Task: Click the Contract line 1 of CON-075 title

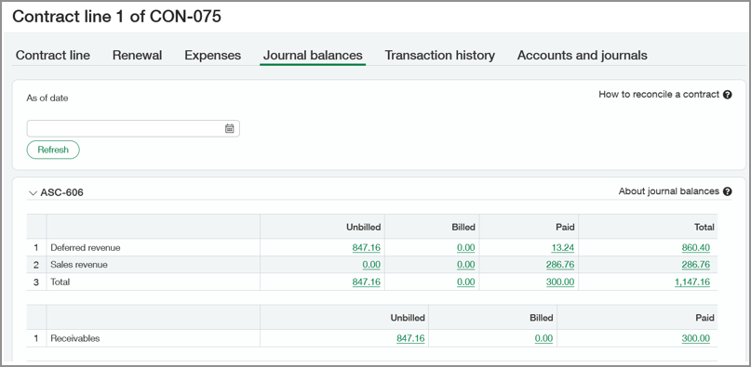Action: [117, 17]
